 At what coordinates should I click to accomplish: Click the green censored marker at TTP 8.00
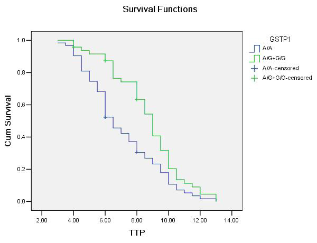tap(137, 99)
